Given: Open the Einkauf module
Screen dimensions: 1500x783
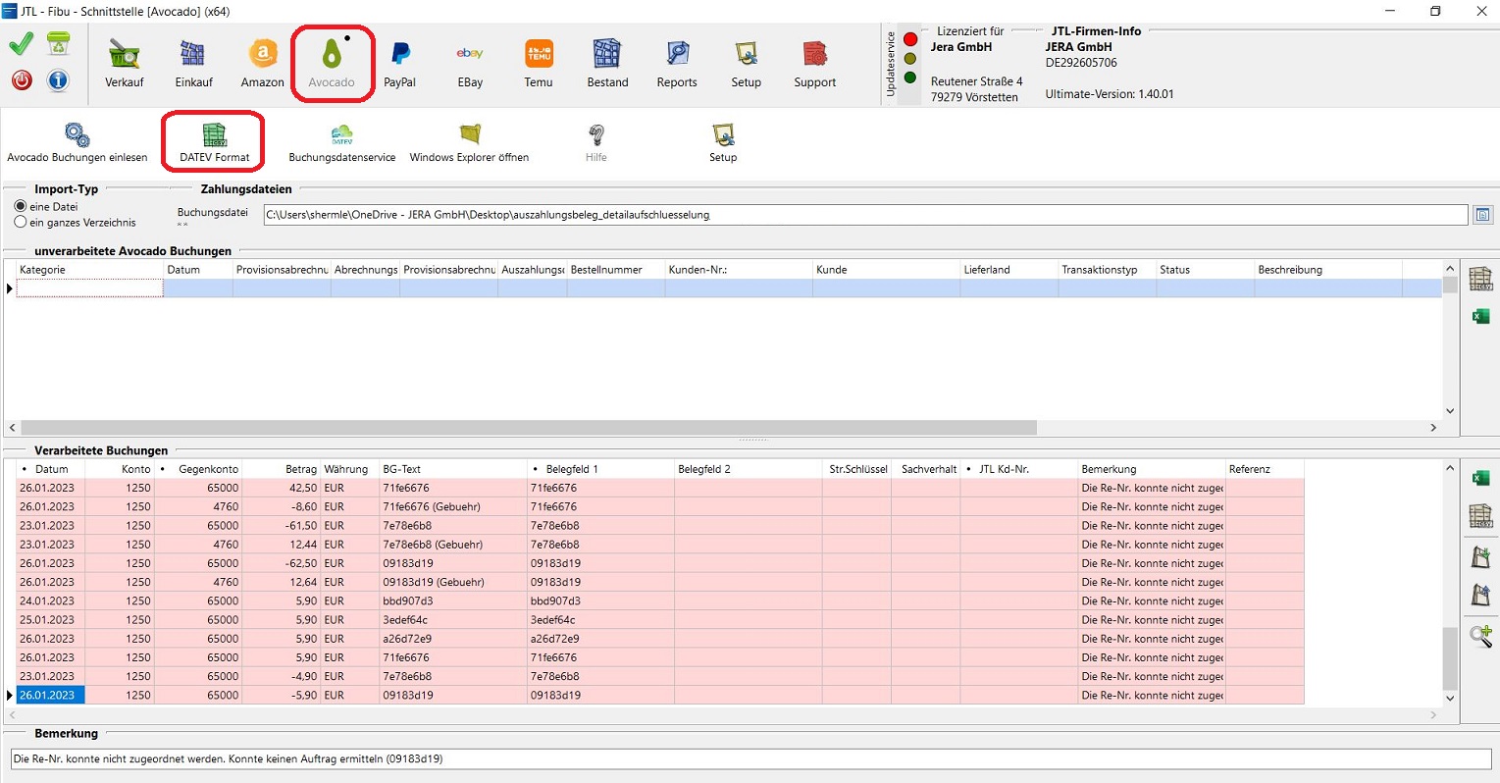Looking at the screenshot, I should coord(193,64).
